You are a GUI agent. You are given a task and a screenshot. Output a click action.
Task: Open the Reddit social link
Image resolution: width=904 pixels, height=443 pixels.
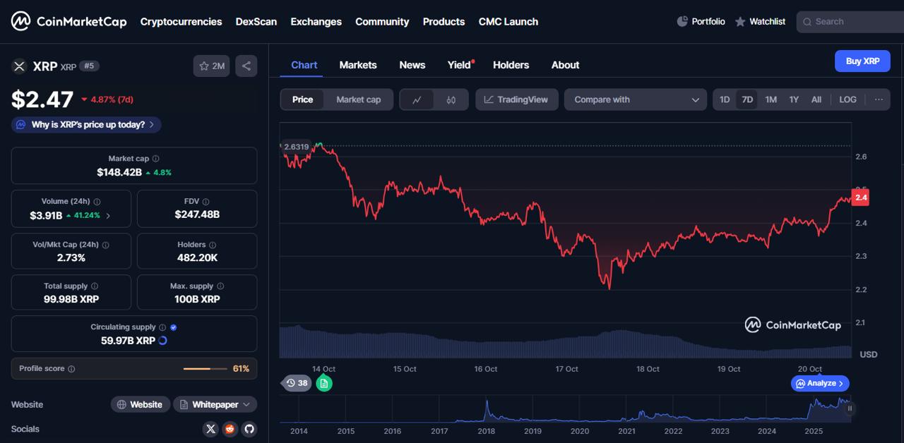click(x=230, y=429)
